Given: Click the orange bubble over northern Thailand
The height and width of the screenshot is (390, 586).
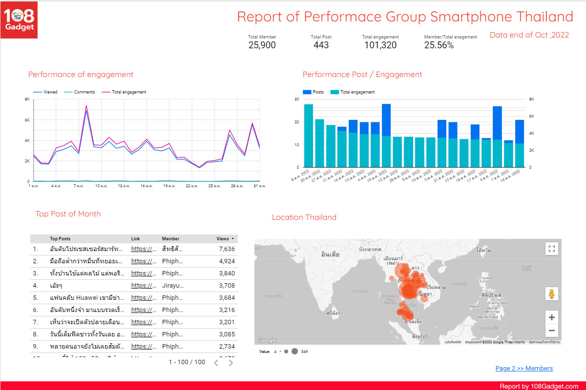Looking at the screenshot, I should 402,271.
